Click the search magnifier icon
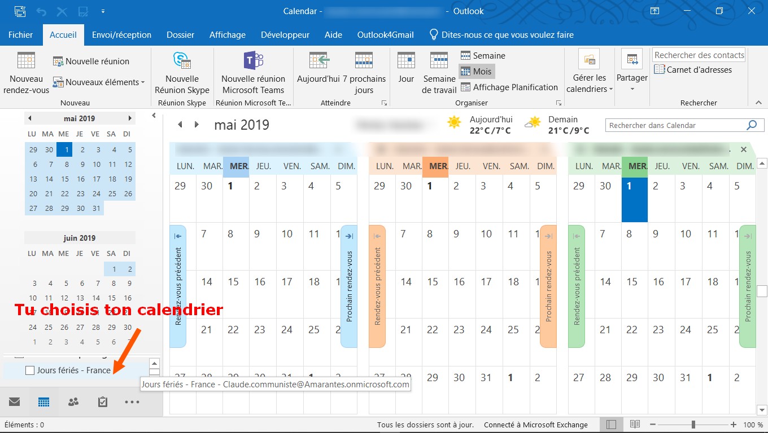The width and height of the screenshot is (768, 433). click(752, 125)
